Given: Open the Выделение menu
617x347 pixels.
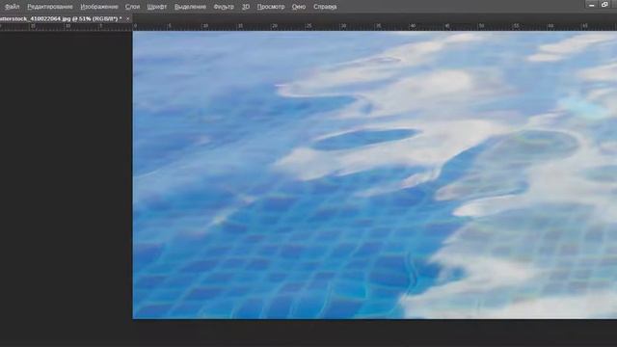Looking at the screenshot, I should (x=190, y=7).
